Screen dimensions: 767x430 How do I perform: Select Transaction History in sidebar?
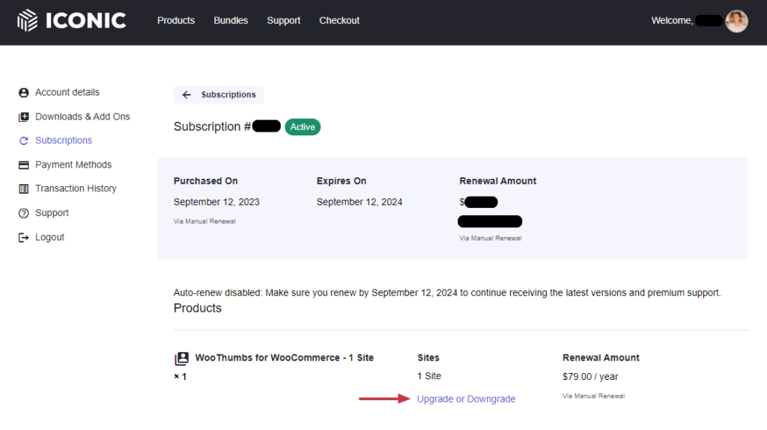(76, 189)
